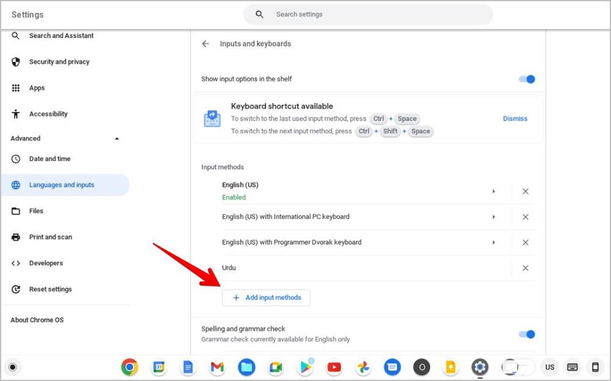Open Google Meet from the shelf
The image size is (611, 381).
[276, 367]
